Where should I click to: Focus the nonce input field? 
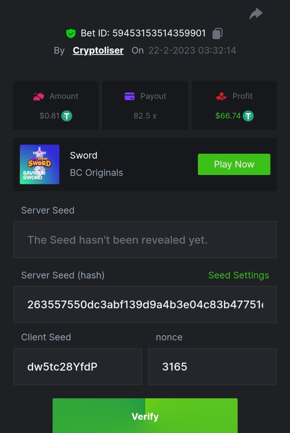212,367
